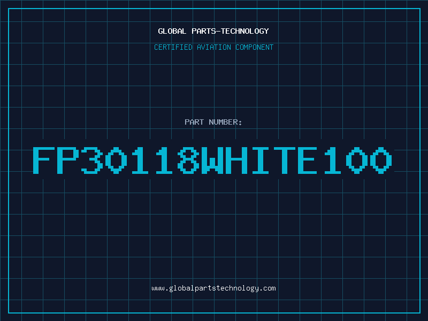Click the GLOBAL PARTS-TECHNOLOGY heading
The image size is (428, 321).
coord(213,31)
